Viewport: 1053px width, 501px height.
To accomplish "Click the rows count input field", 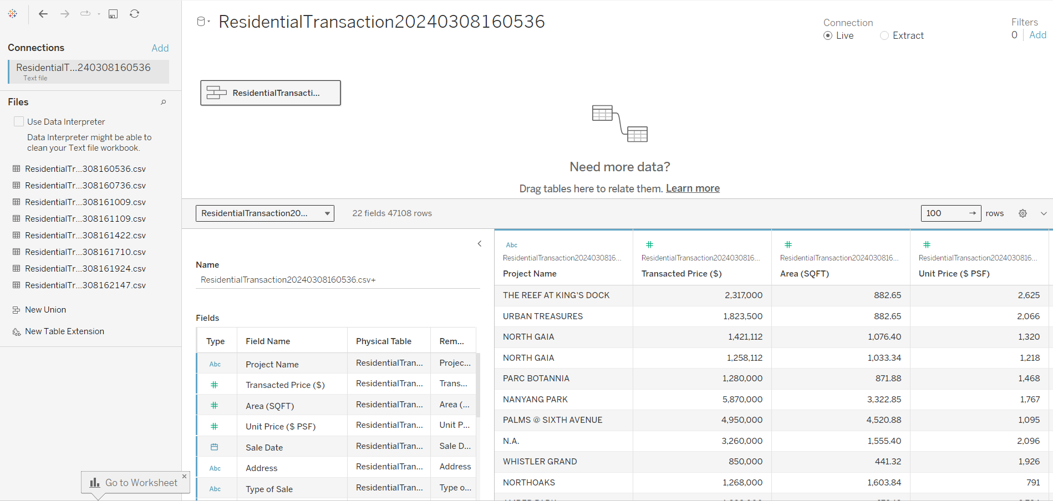I will (x=945, y=213).
